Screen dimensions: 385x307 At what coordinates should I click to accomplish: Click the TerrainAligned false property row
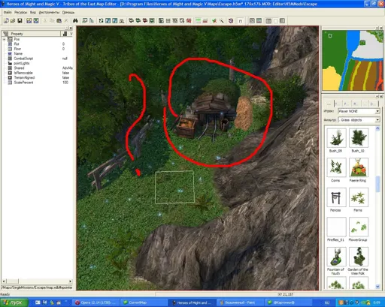(38, 77)
